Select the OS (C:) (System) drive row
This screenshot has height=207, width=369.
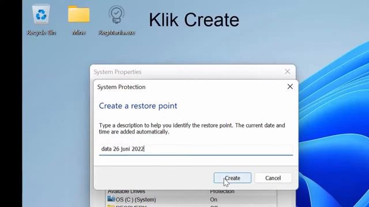click(191, 200)
